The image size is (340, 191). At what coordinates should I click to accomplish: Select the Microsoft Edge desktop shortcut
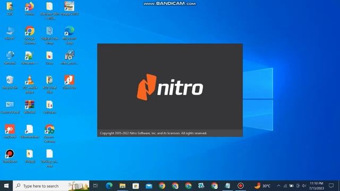(70, 36)
